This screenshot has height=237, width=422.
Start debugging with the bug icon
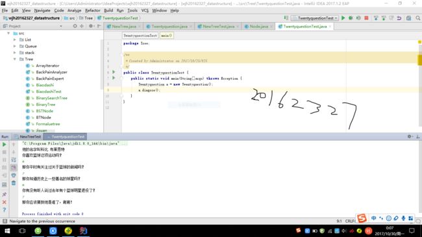[351, 18]
